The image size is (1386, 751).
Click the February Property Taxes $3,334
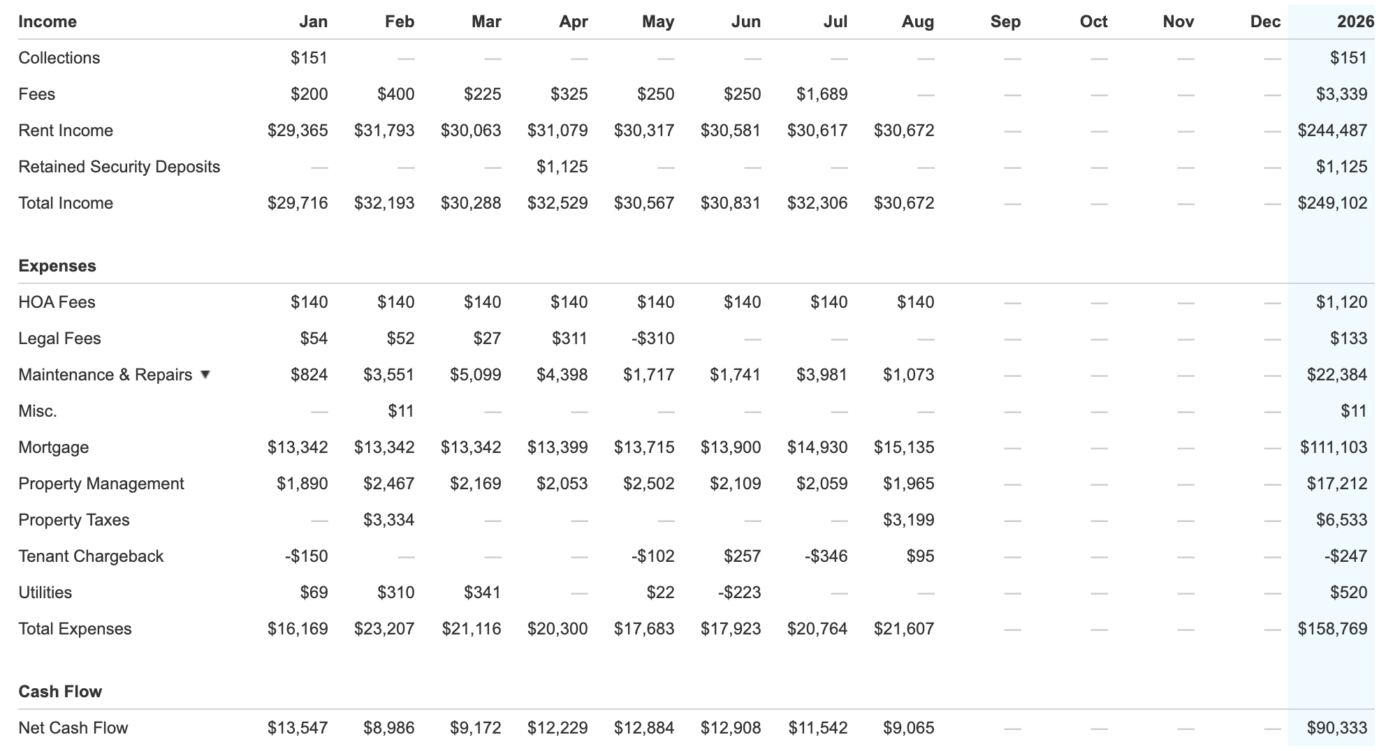tap(388, 520)
